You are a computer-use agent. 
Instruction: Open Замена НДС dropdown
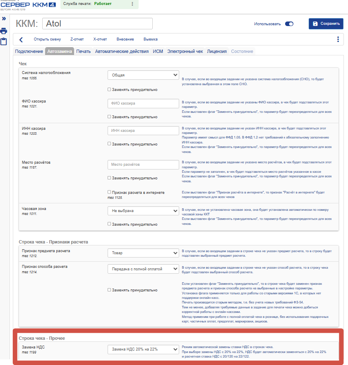(143, 349)
